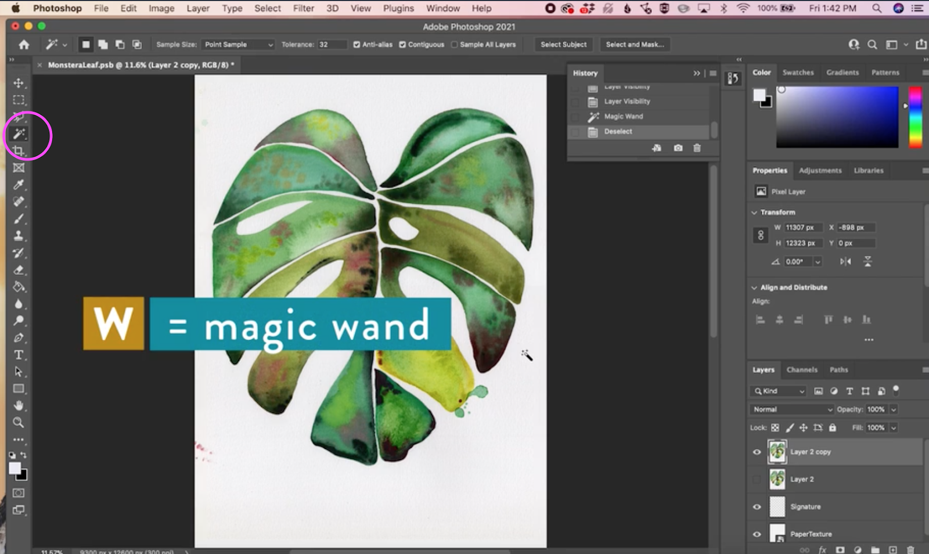
Task: Switch to the Channels tab
Action: point(802,369)
